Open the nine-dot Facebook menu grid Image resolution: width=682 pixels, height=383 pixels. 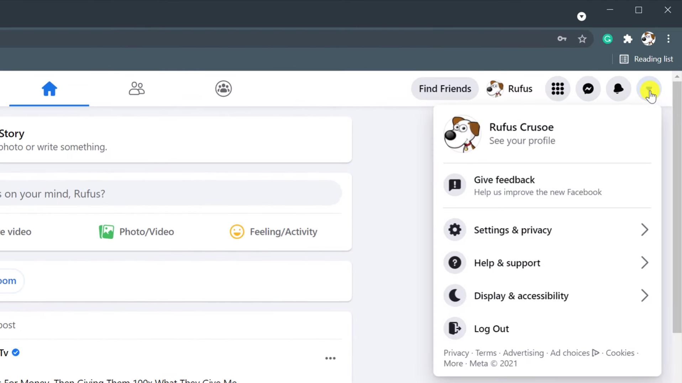pyautogui.click(x=557, y=89)
